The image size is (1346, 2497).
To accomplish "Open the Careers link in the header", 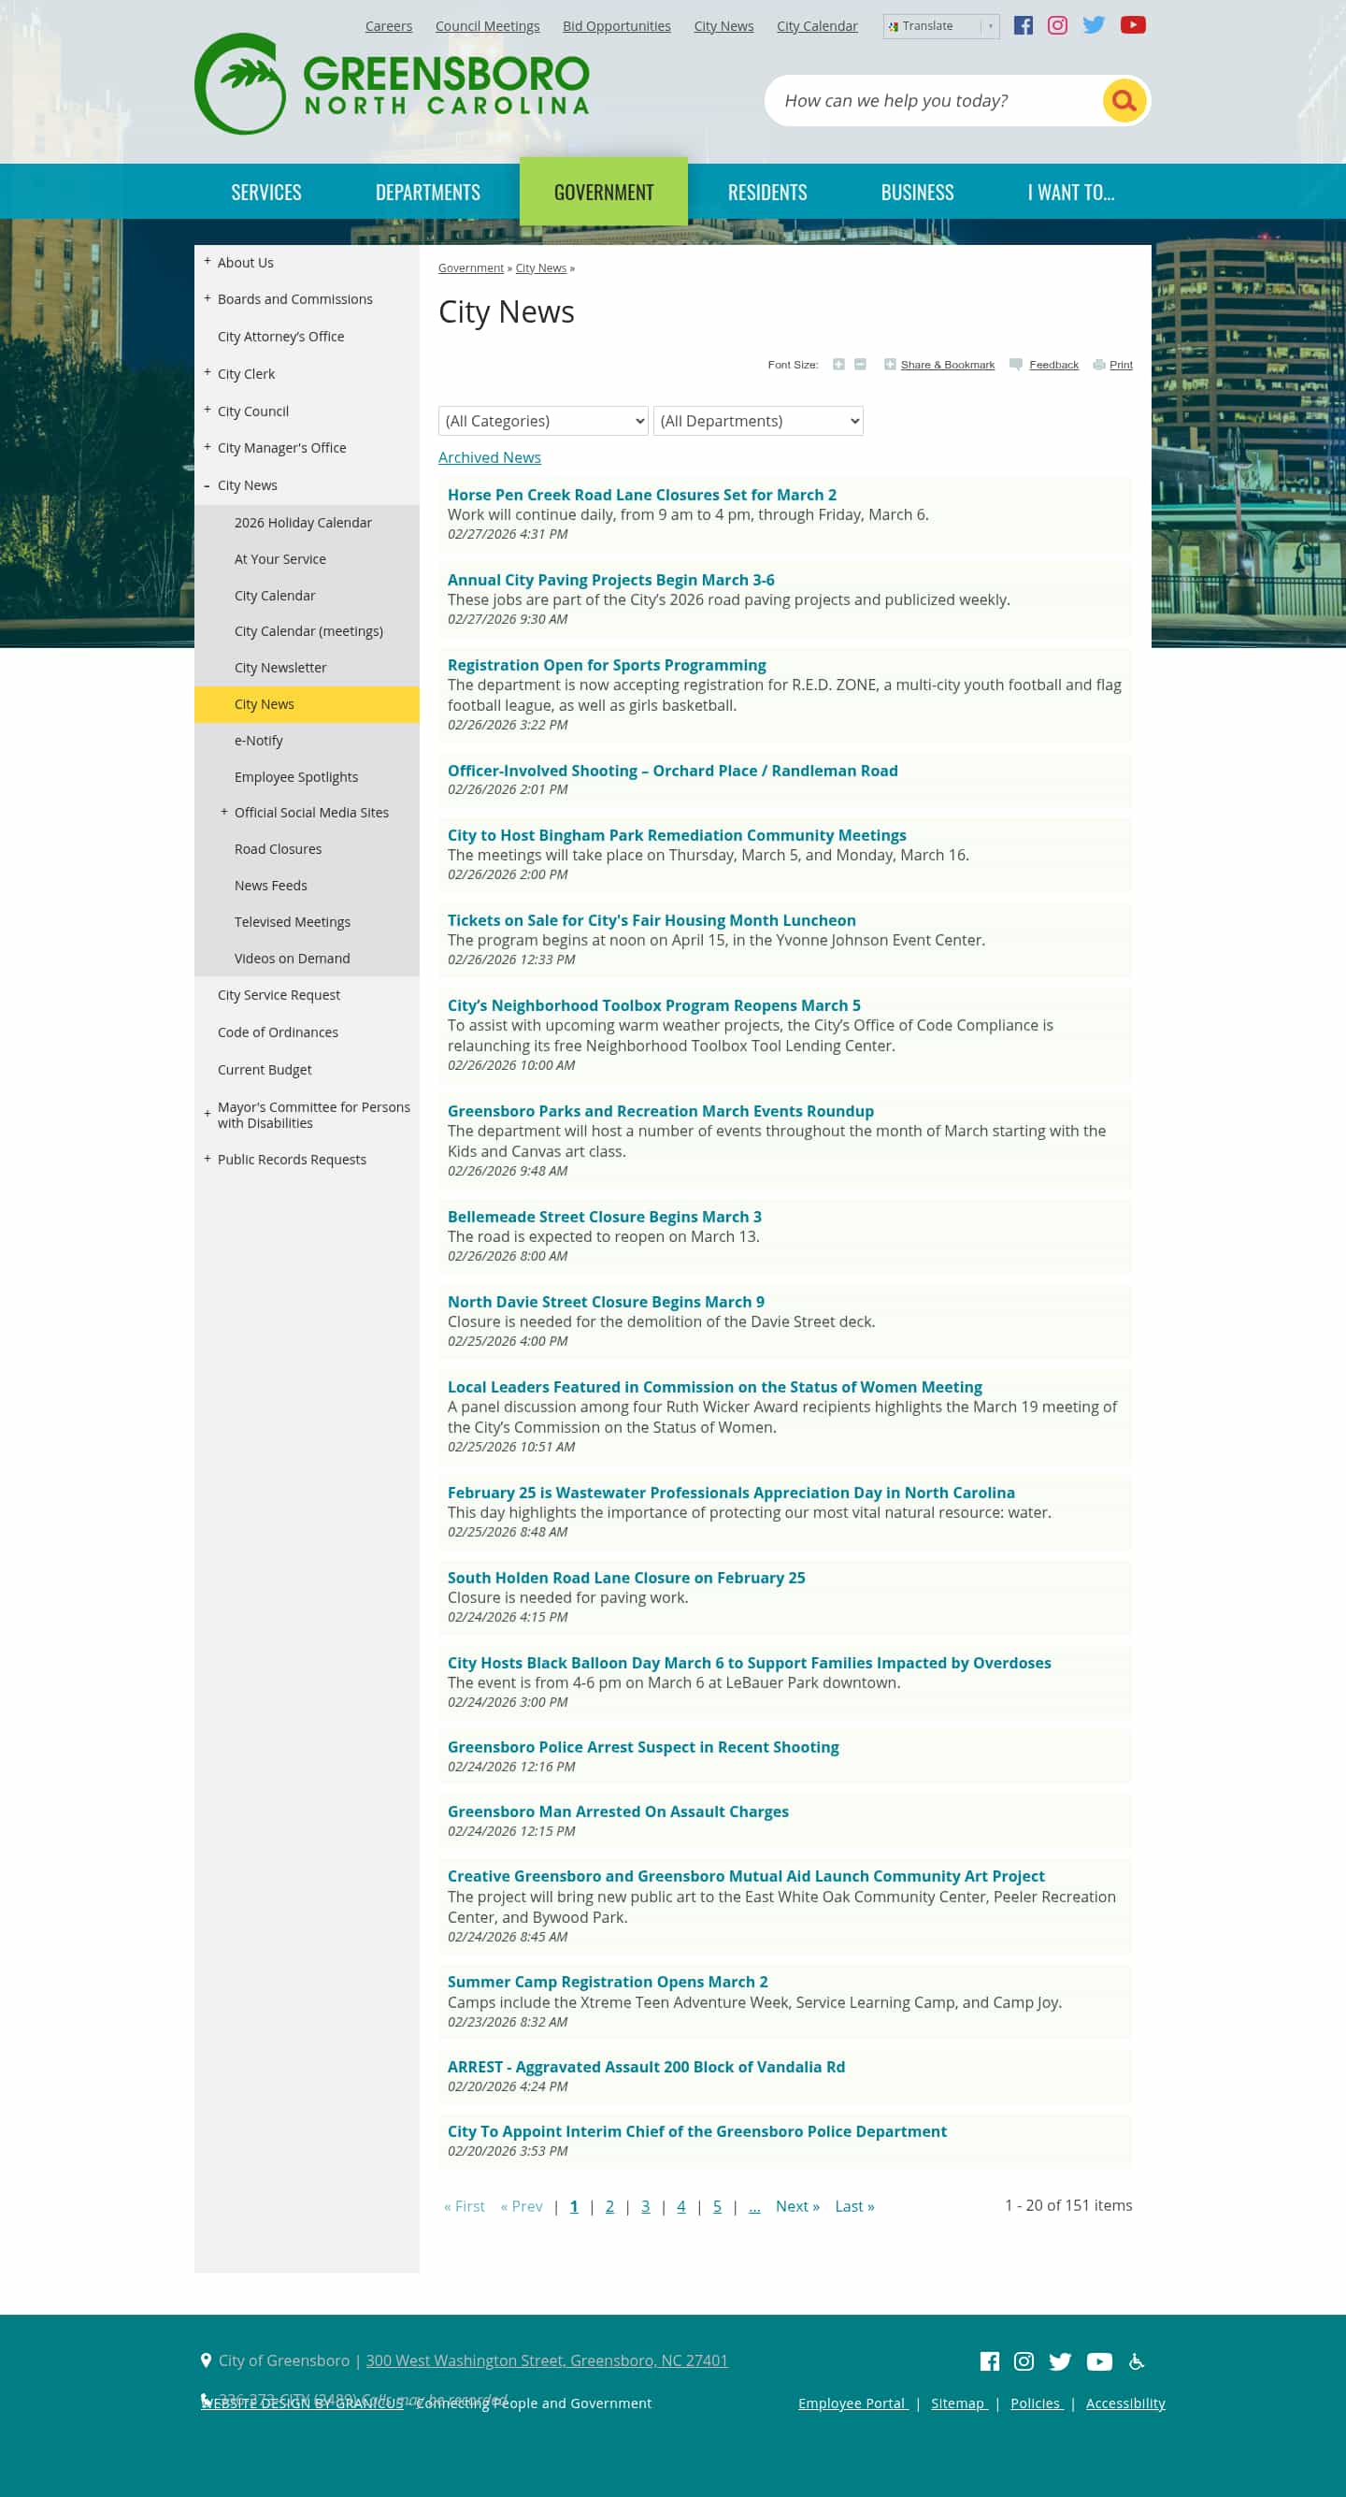I will pos(389,26).
